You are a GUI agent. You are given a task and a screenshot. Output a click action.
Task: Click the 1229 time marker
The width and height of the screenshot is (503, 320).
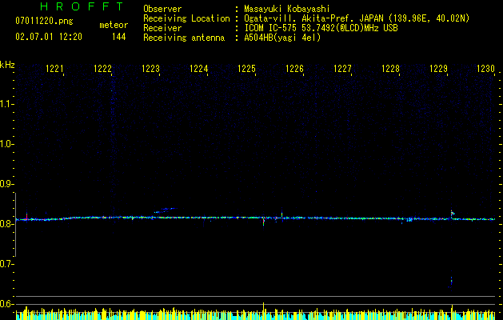pyautogui.click(x=438, y=69)
